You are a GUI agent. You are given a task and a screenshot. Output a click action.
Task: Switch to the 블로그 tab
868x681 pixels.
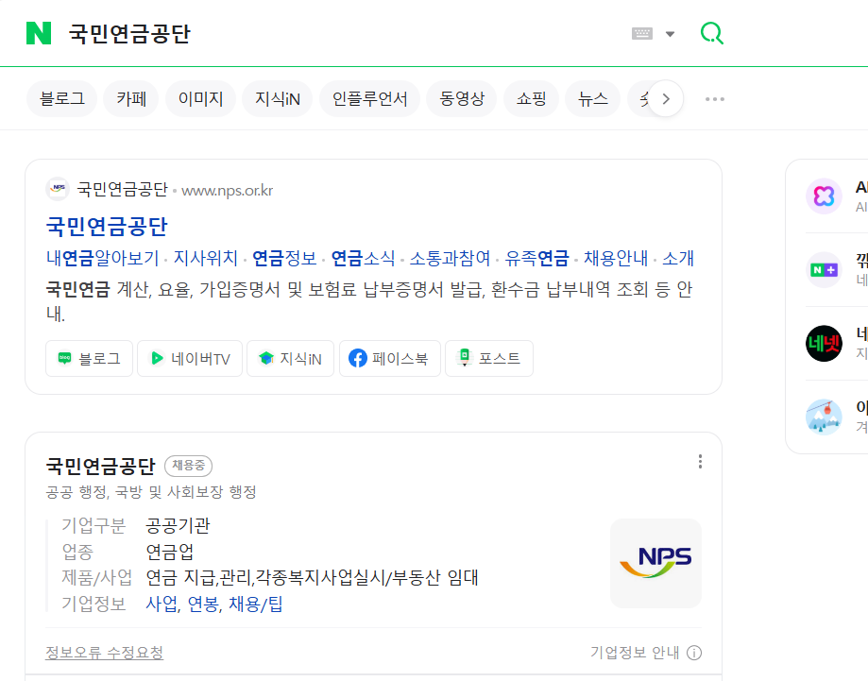(62, 98)
